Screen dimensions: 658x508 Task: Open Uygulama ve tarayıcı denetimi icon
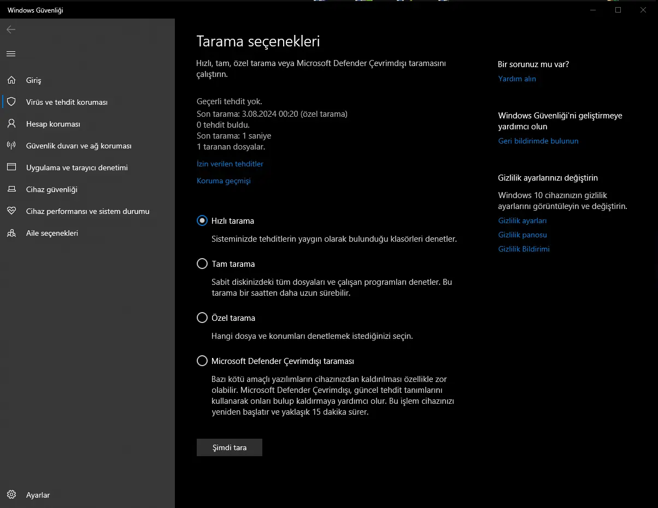11,168
